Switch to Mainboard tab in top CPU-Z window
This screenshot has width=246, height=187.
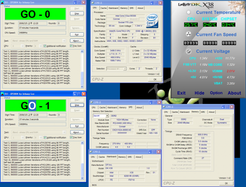(113, 8)
